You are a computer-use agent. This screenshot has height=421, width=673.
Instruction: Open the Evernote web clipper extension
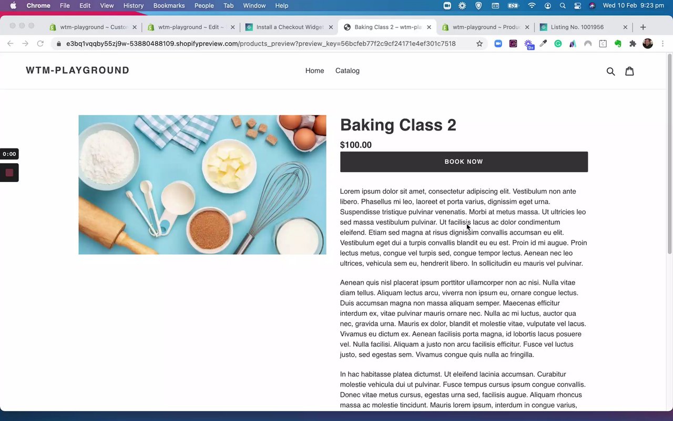pos(618,44)
